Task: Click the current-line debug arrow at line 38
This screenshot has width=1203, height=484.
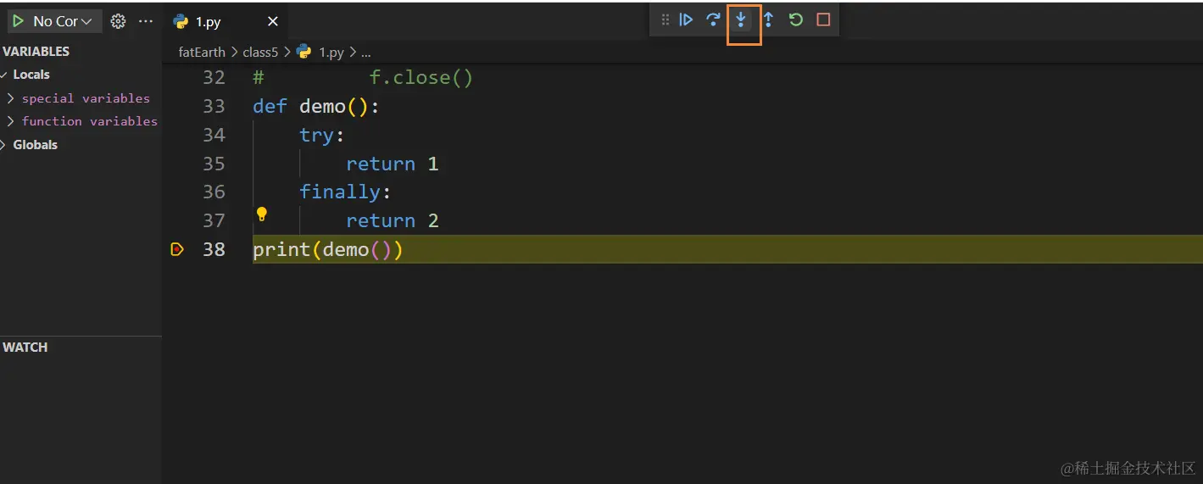Action: coord(177,249)
